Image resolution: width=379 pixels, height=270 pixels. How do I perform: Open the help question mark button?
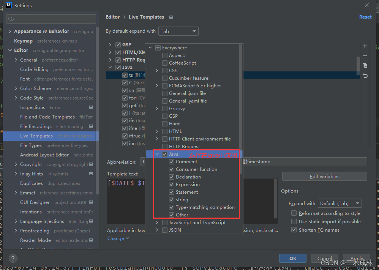pos(13,258)
